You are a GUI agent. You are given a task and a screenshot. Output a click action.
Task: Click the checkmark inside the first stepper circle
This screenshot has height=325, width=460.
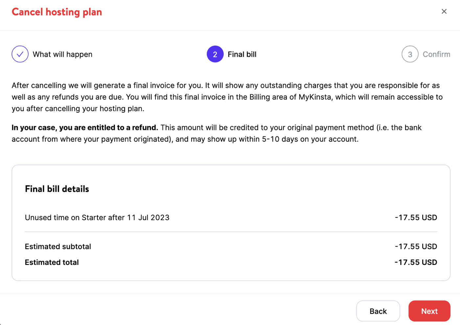point(20,54)
